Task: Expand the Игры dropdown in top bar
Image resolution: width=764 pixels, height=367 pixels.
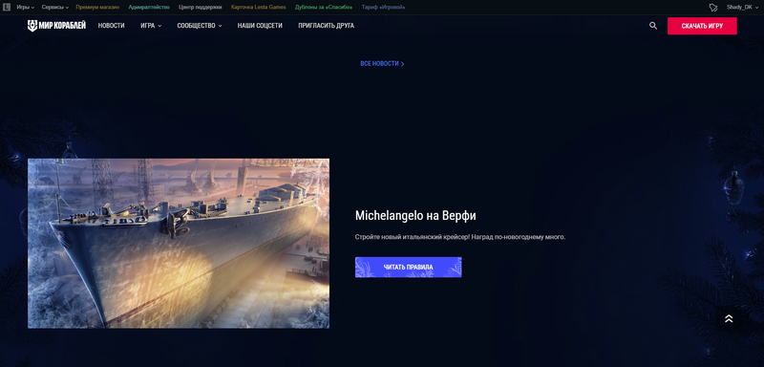Action: pyautogui.click(x=26, y=8)
